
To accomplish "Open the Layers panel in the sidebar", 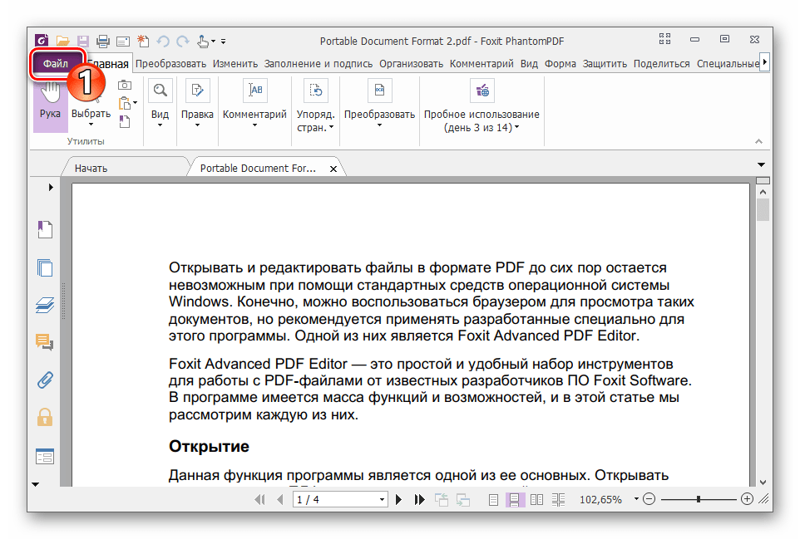I will coord(44,305).
